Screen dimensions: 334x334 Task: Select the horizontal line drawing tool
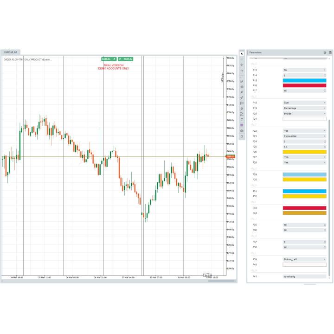[242, 76]
